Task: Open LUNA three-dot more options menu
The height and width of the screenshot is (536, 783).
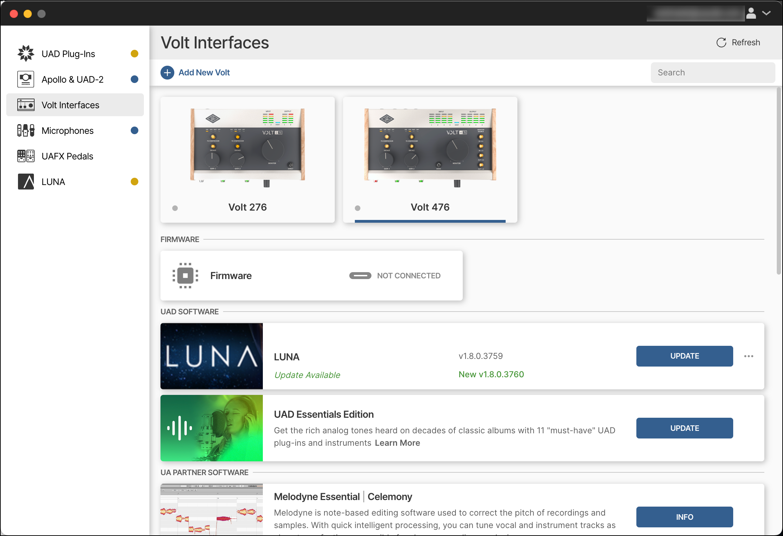Action: (x=748, y=356)
